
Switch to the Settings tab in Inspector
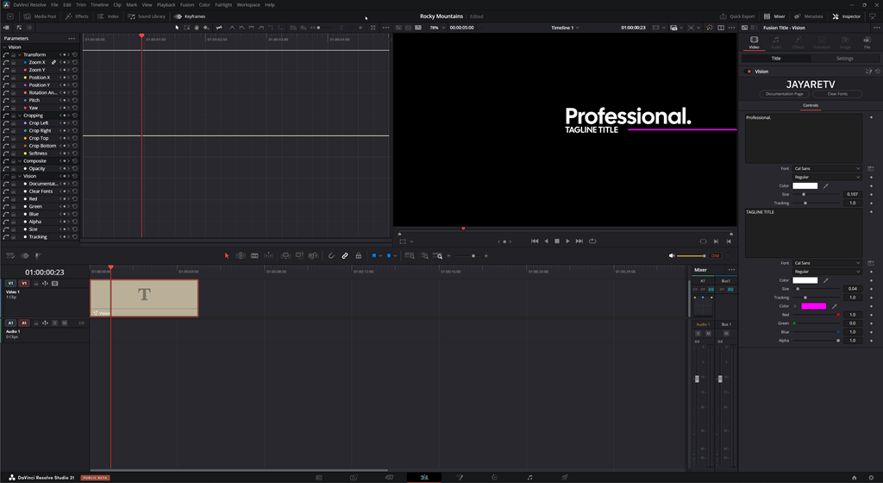[x=845, y=59]
